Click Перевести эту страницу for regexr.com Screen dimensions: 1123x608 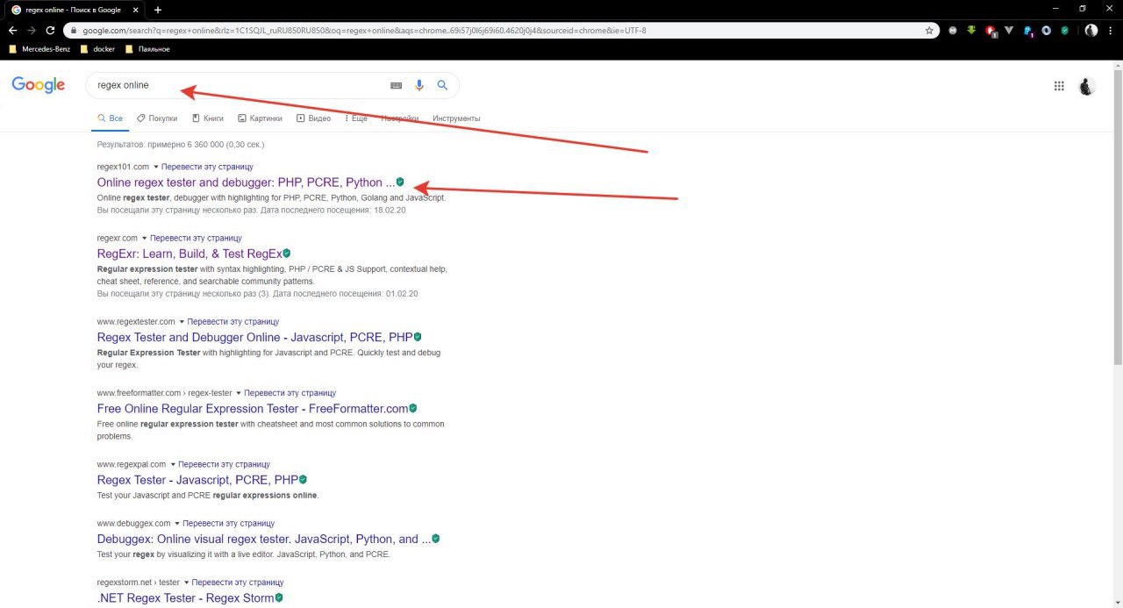coord(196,238)
